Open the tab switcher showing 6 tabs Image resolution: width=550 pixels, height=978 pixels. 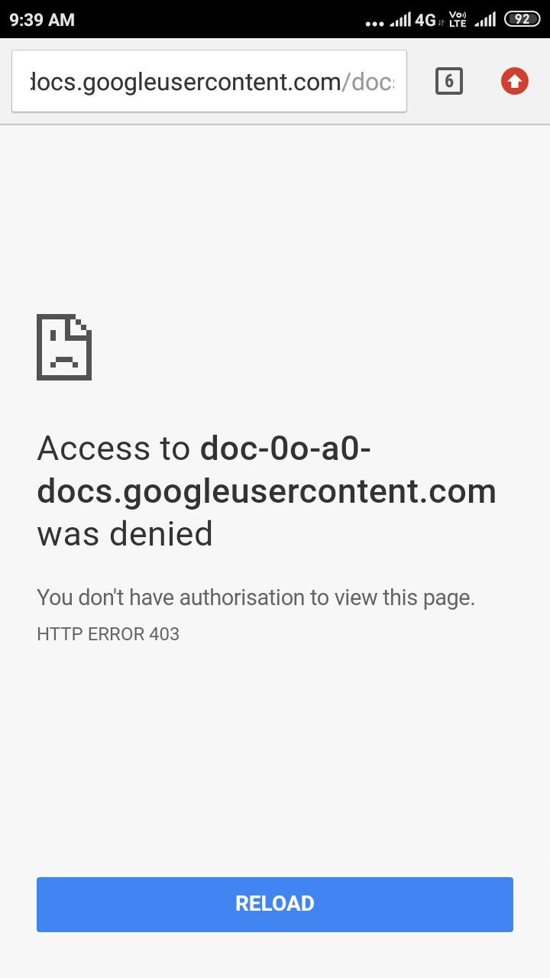449,81
